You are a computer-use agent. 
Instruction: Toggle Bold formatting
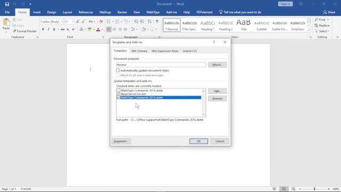(x=43, y=29)
